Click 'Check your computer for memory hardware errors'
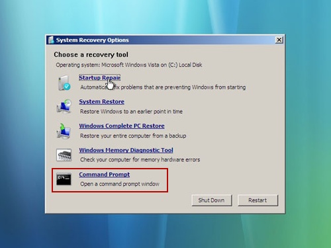Screen dimensions: 331x248 [140, 159]
